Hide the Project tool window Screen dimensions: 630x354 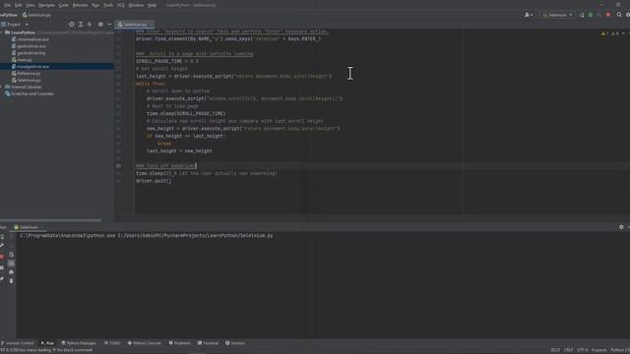pos(109,24)
